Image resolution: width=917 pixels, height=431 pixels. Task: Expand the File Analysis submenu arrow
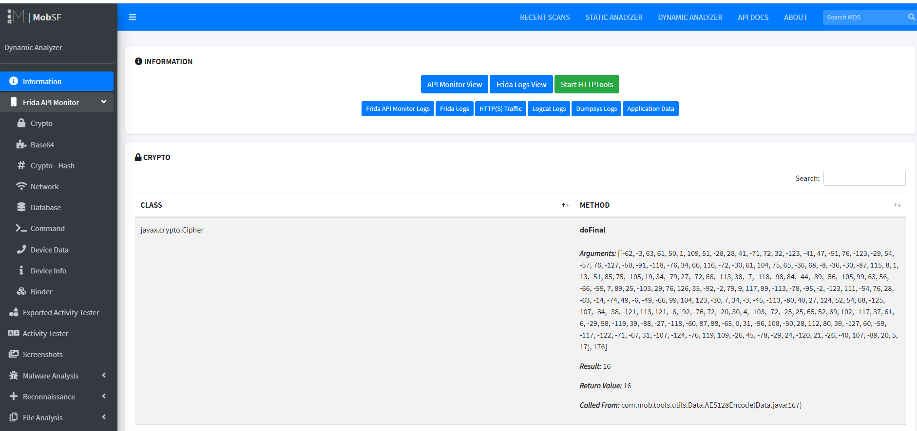(104, 417)
